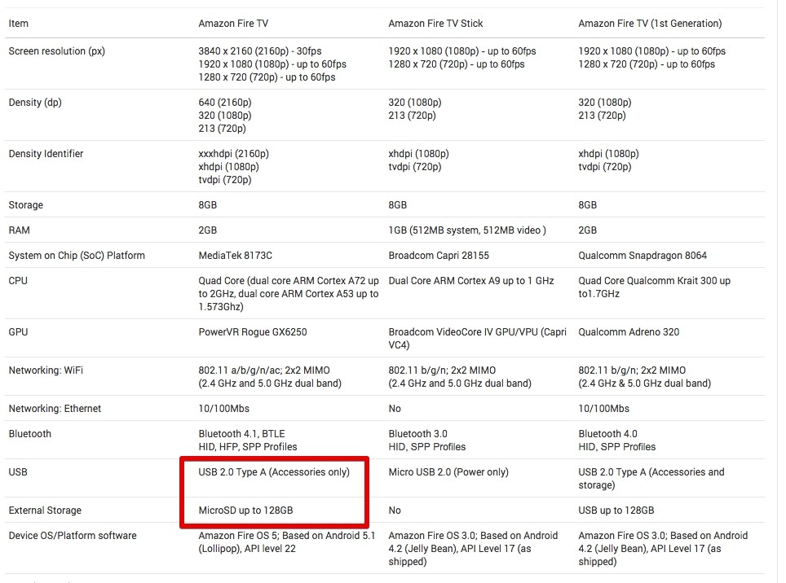Viewport: 786px width, 583px height.
Task: Click the "Amazon Fire TV Stick" column header
Action: [x=435, y=24]
